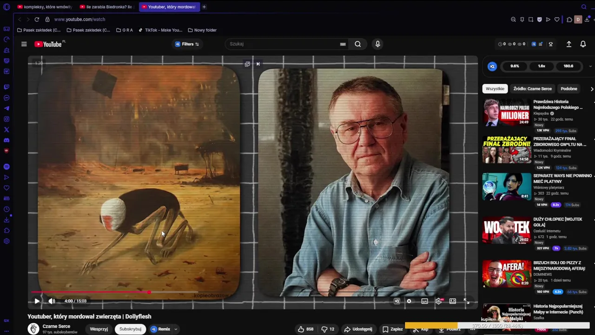Click the red playhead scrubber dot
595x335 pixels.
click(149, 292)
